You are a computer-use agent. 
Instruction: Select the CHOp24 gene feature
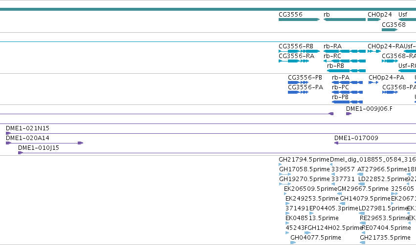(374, 20)
